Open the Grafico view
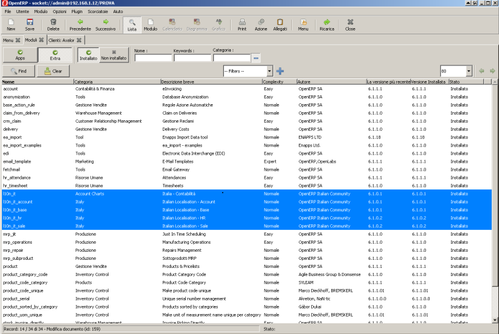Screen dimensions: 499x334 point(219,25)
